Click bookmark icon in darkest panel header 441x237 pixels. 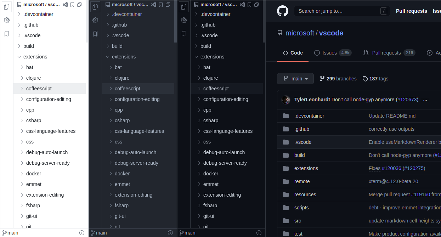click(x=249, y=5)
